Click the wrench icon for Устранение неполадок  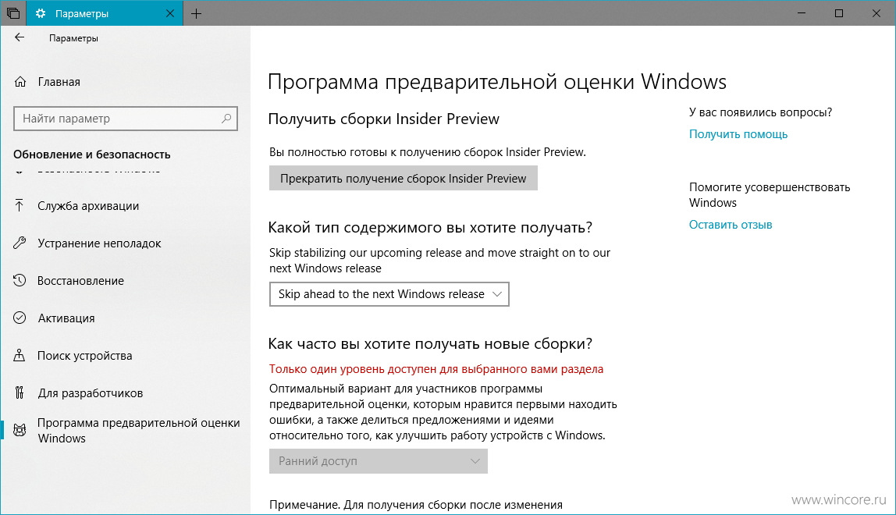tap(20, 243)
